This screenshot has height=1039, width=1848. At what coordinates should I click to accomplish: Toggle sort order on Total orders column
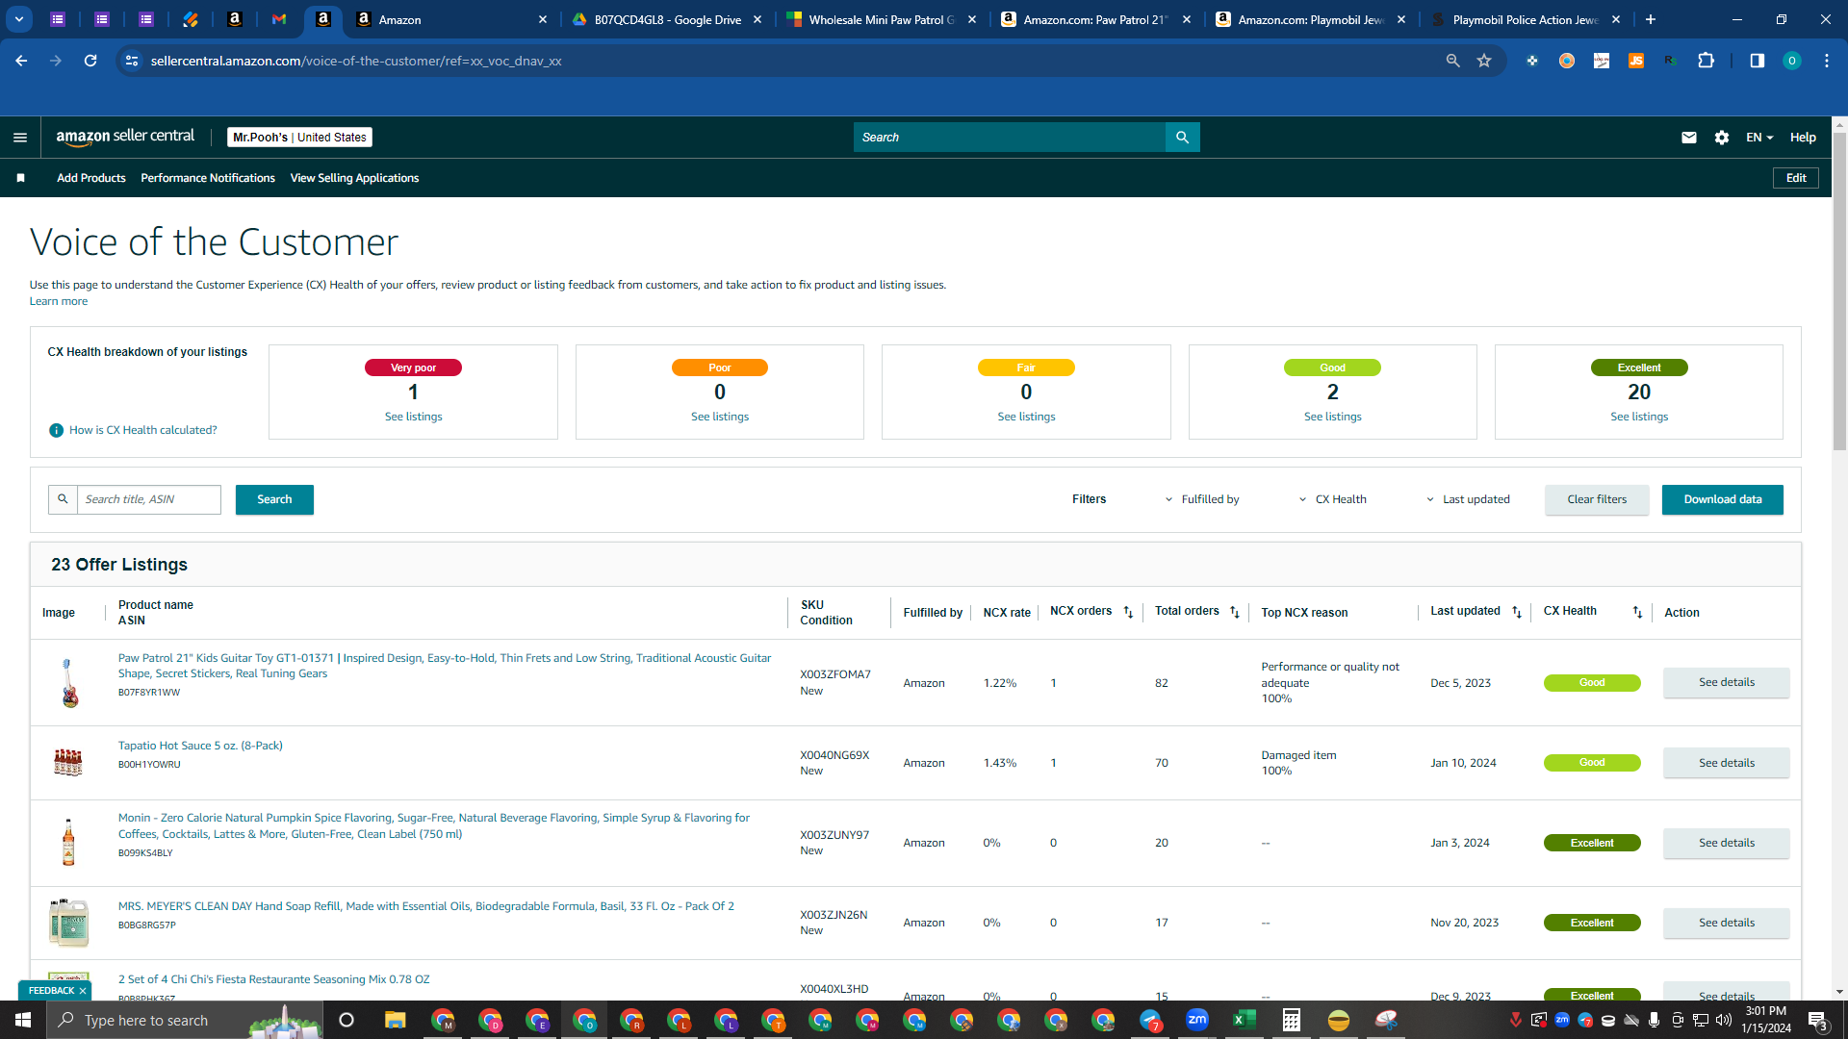1235,612
